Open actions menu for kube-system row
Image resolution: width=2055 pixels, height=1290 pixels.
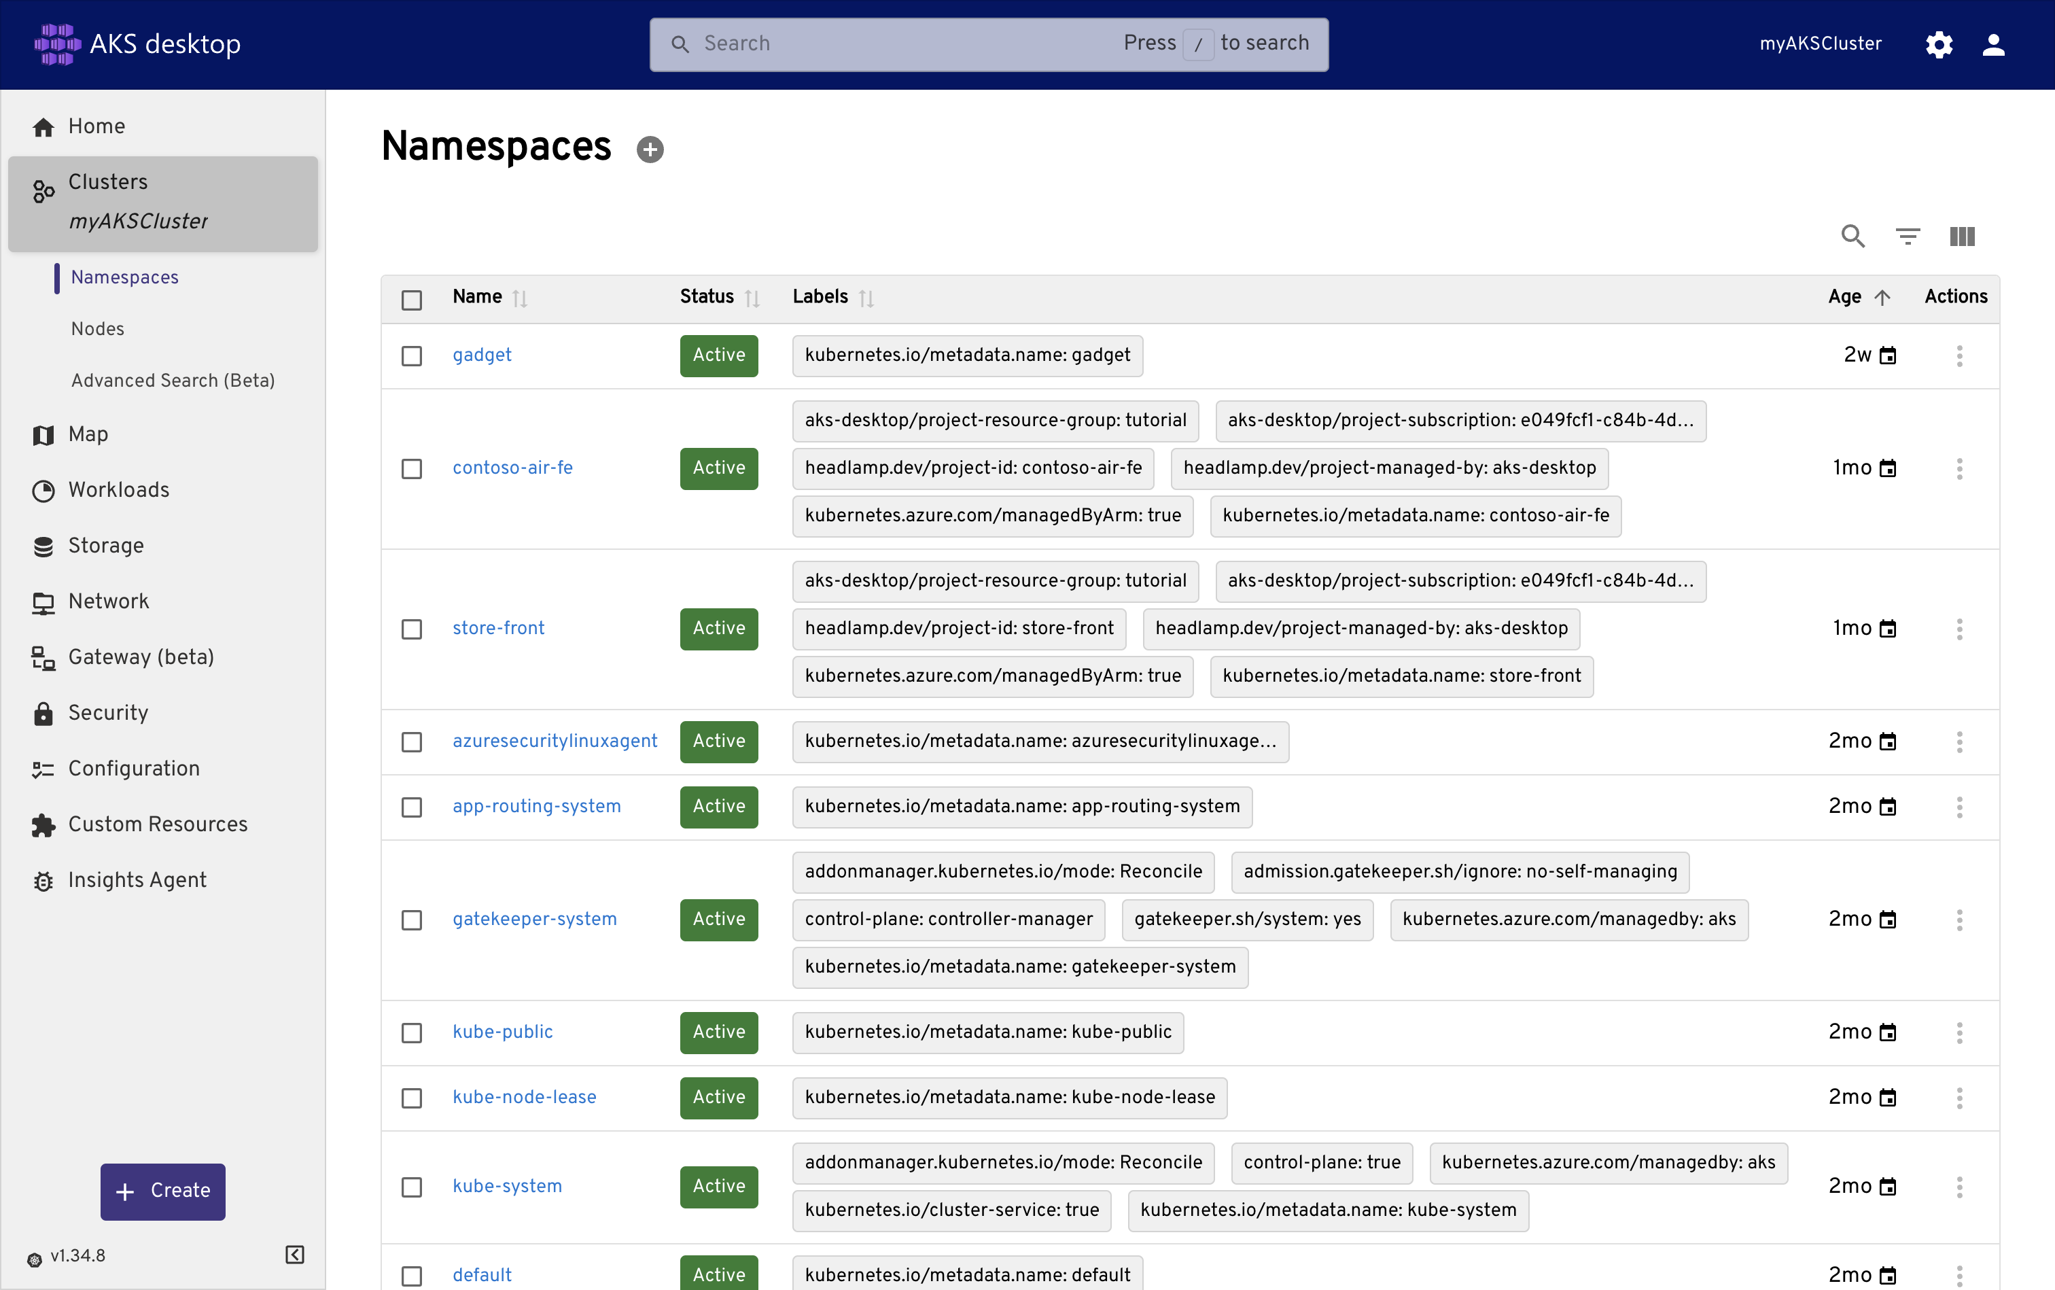(x=1959, y=1187)
